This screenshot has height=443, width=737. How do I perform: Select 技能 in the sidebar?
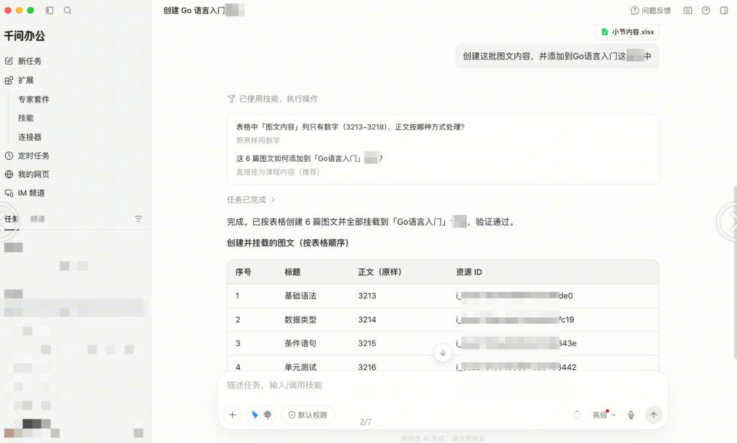26,118
